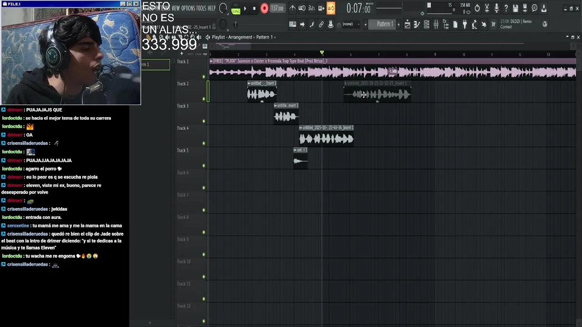The height and width of the screenshot is (327, 582).
Task: Open the Playlist view icon
Action: pos(407,25)
